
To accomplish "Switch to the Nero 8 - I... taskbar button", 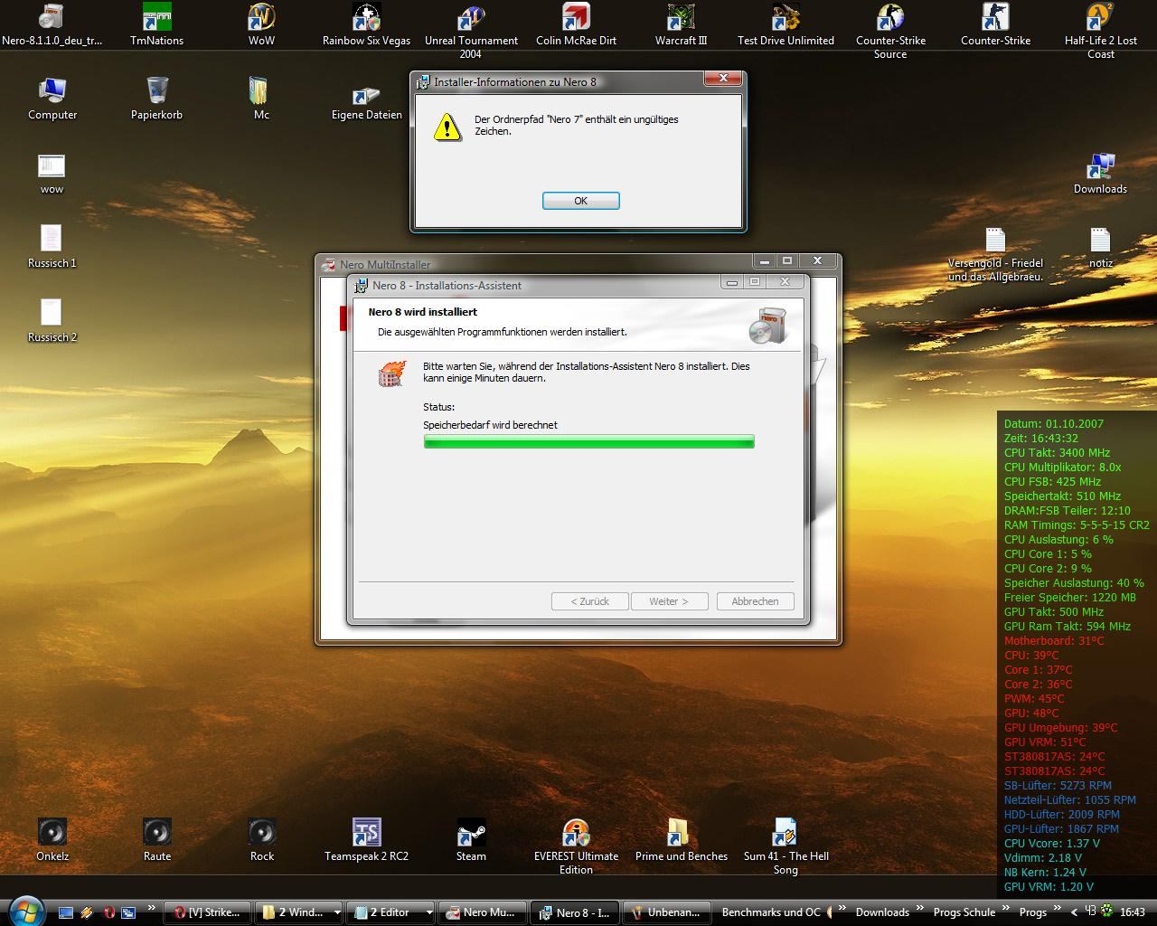I will tap(577, 912).
